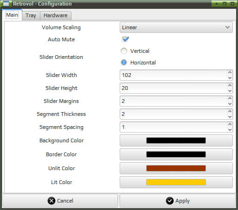The image size is (238, 210).
Task: Decrease Slider Height with down arrow
Action: point(230,91)
